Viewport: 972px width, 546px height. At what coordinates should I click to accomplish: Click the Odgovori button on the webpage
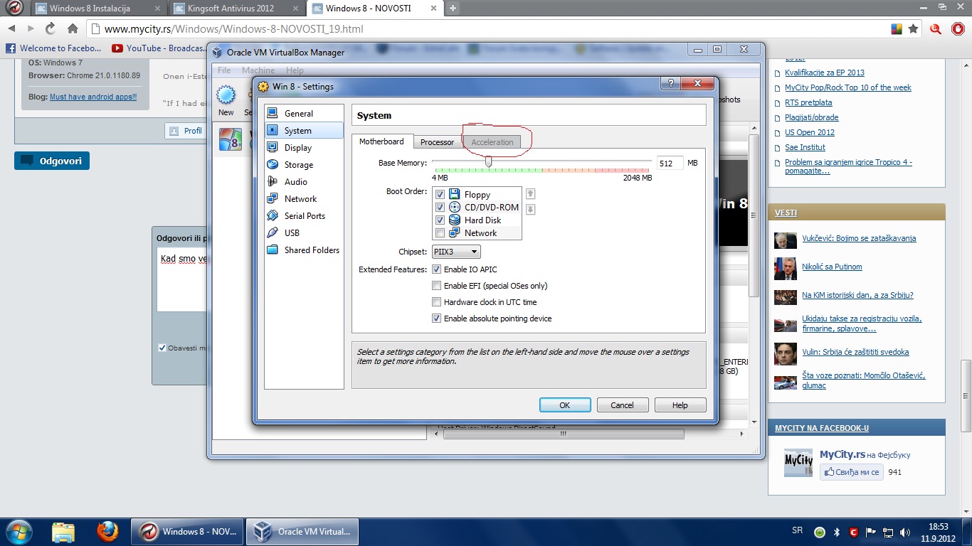point(52,161)
